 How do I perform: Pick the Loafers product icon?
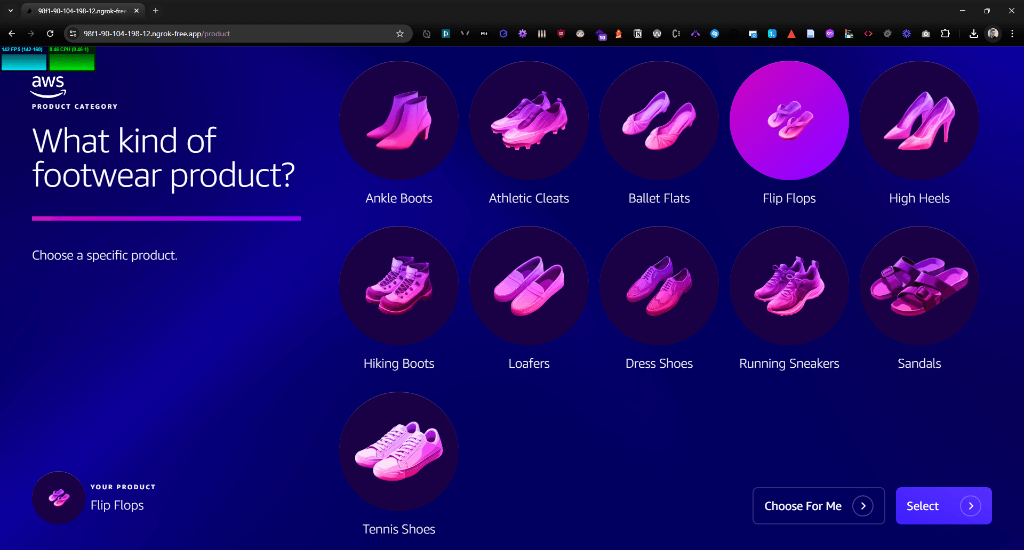[529, 286]
